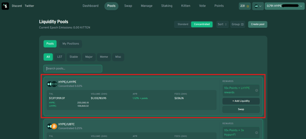Switch to Concentrated pool type
The image size is (306, 139).
[202, 25]
